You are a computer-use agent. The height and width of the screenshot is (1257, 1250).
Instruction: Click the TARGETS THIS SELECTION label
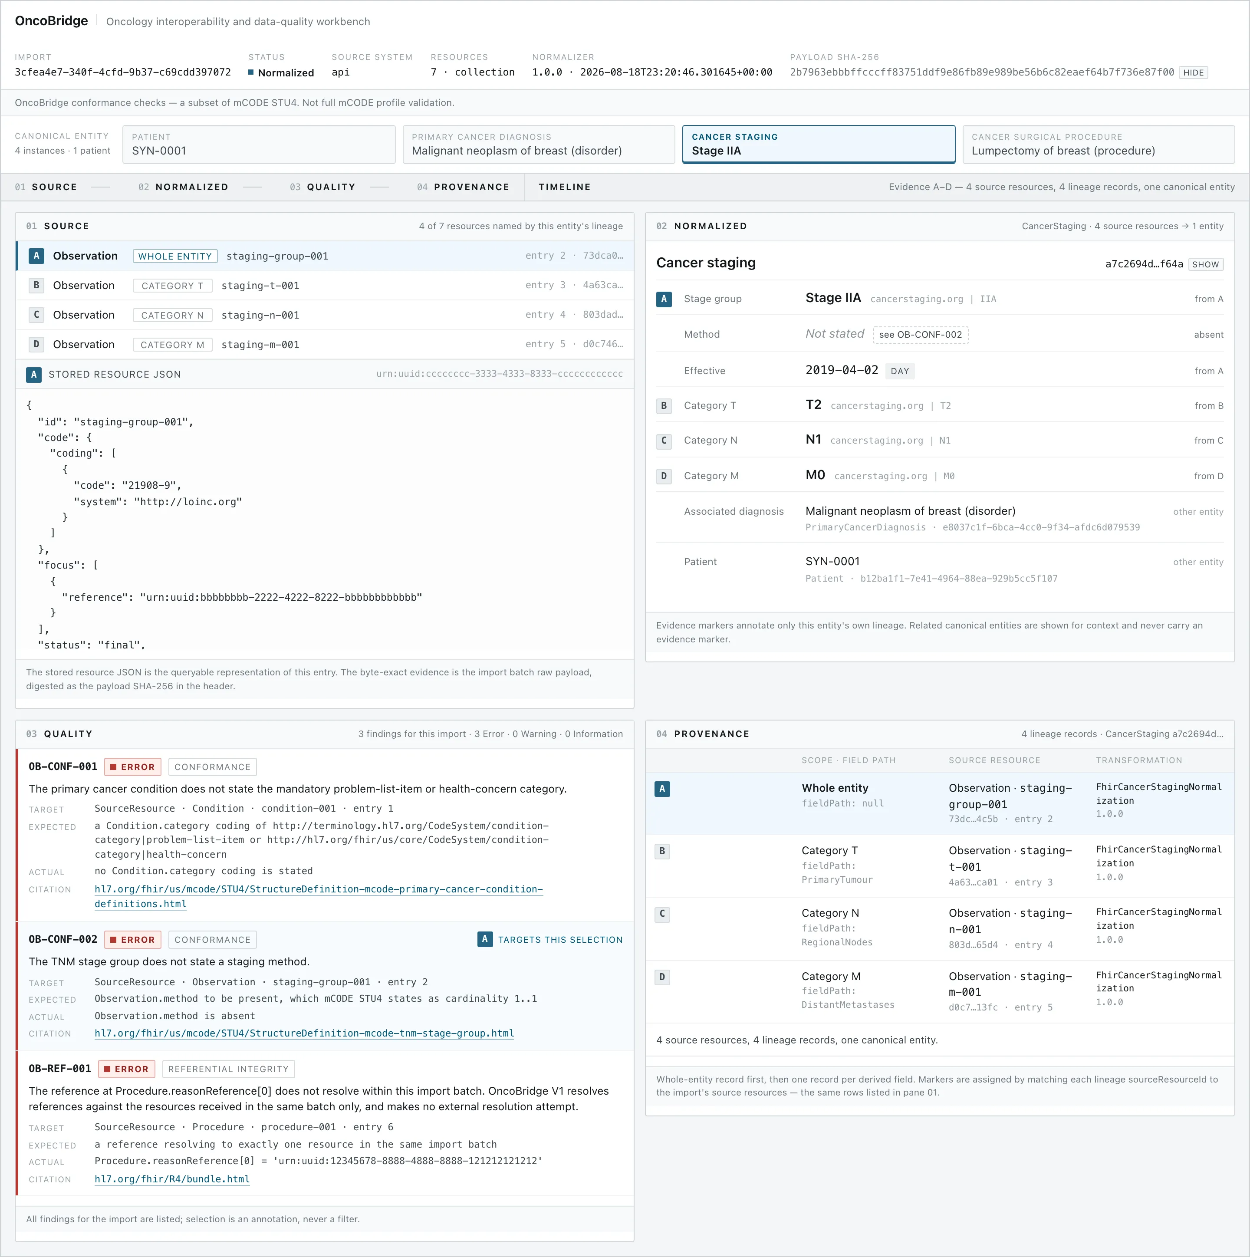pos(560,940)
